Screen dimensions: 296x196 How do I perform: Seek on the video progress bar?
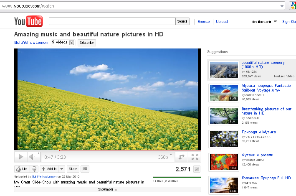[108, 150]
